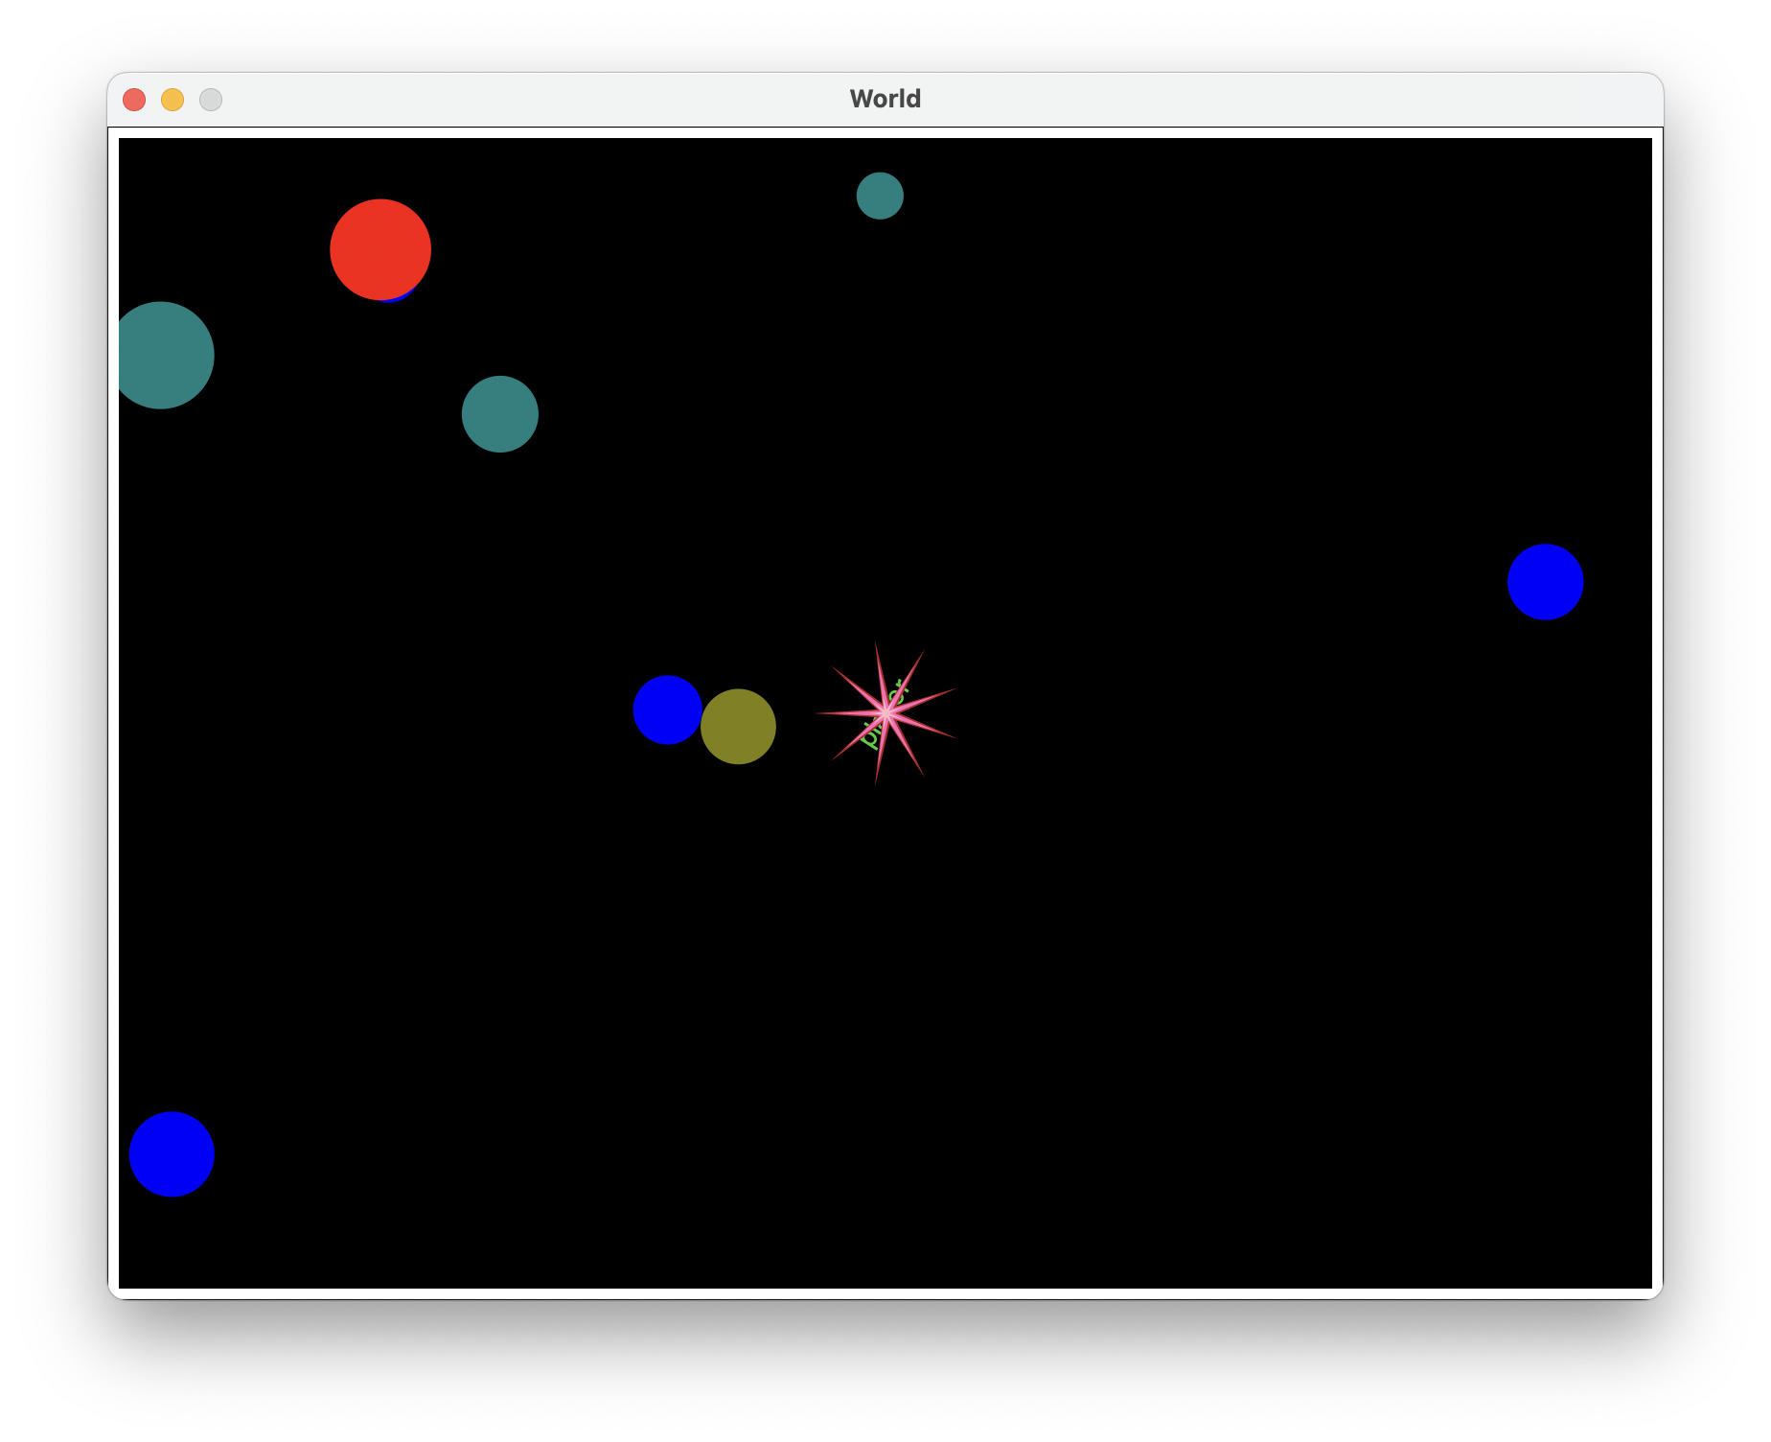The width and height of the screenshot is (1771, 1442).
Task: Click the bottommost spike tip of the star
Action: click(x=876, y=781)
